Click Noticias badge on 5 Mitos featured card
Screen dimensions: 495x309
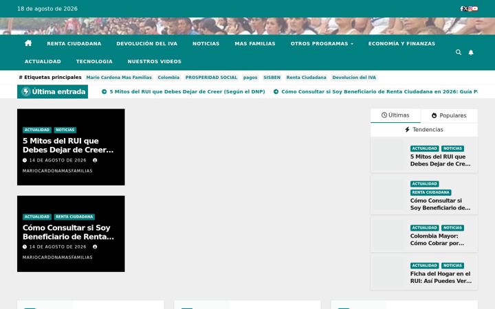[65, 130]
